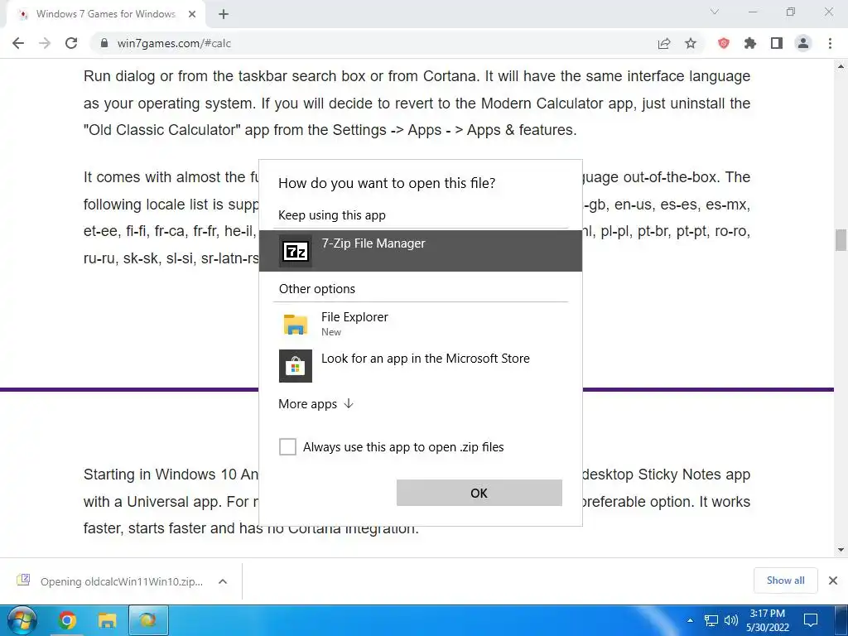Click the scrollbar down arrow
Viewport: 848px width, 636px height.
pyautogui.click(x=841, y=550)
